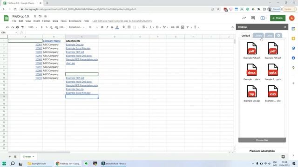This screenshot has height=167, width=298.
Task: Open the Format menu
Action: pos(46,21)
